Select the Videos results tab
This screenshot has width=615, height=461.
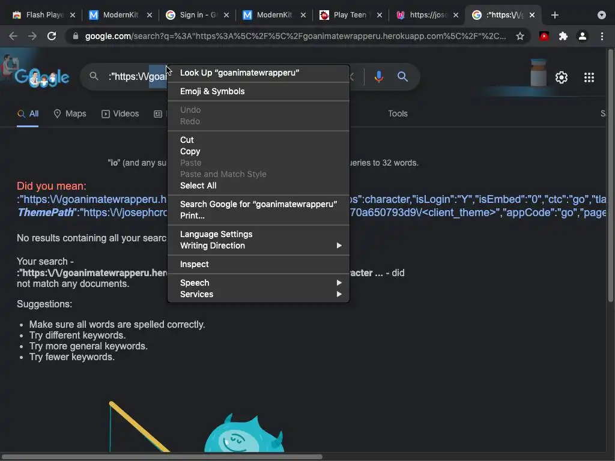pos(120,113)
